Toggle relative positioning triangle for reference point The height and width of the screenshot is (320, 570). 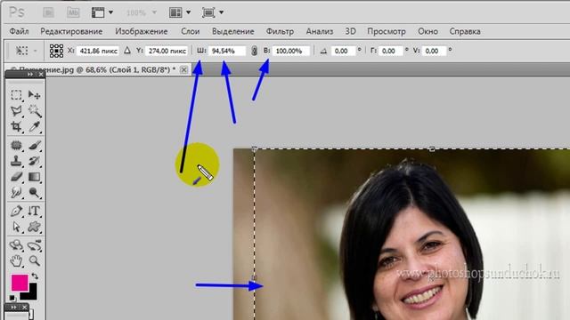tap(126, 51)
